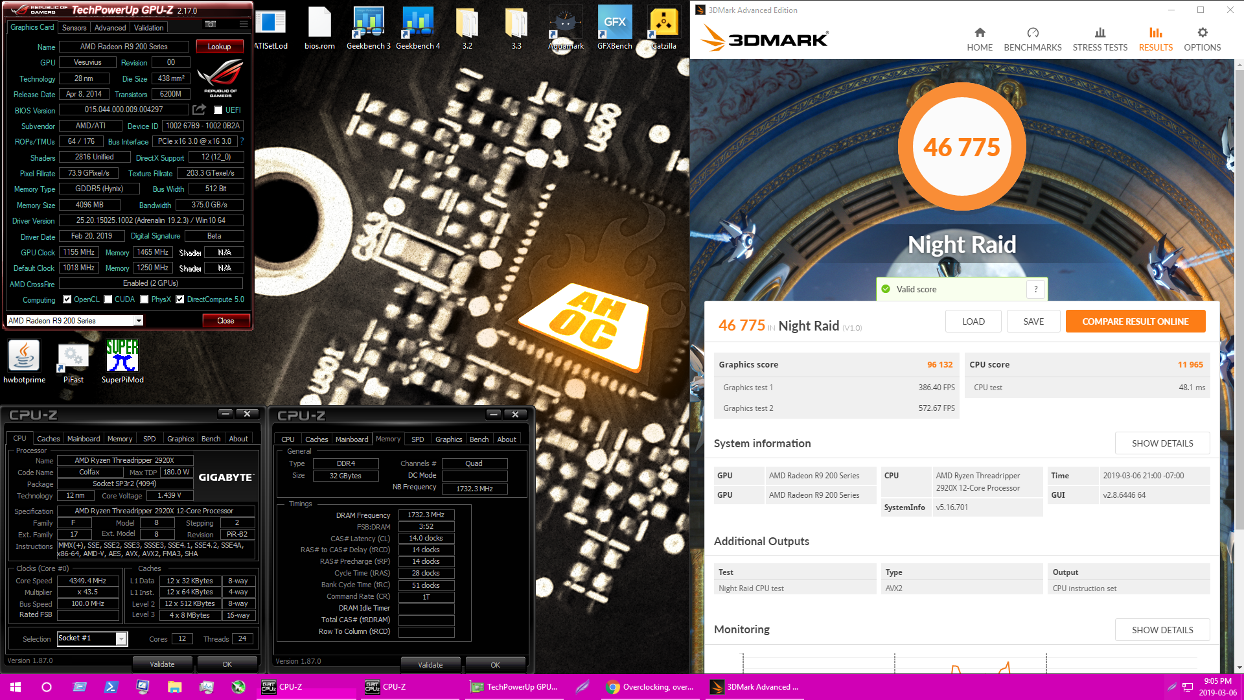Screen dimensions: 1244x700
Task: Open bios.rom desktop file
Action: coord(319,29)
